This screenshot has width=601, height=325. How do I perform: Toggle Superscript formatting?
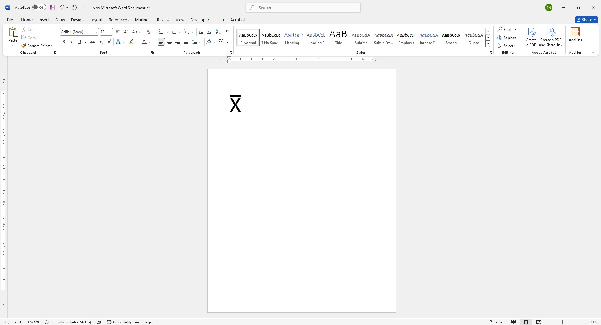pyautogui.click(x=109, y=42)
